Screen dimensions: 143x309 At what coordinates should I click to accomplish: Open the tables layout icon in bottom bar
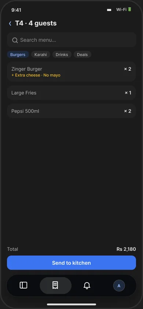point(23,285)
